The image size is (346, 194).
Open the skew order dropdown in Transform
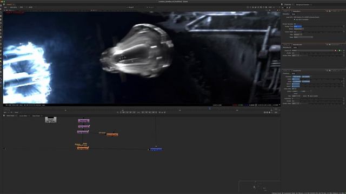pyautogui.click(x=294, y=88)
